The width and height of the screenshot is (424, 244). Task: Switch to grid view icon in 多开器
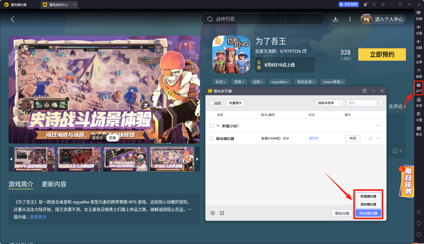coord(222,213)
